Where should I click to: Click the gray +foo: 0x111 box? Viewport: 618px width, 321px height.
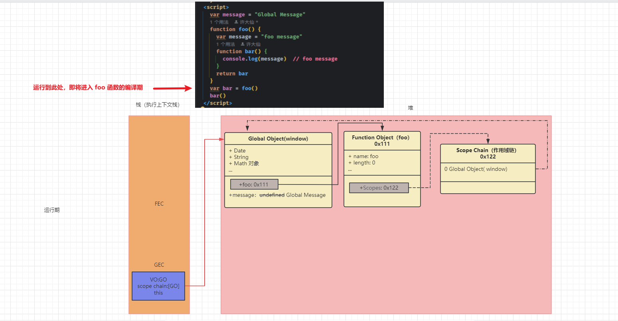coord(254,184)
